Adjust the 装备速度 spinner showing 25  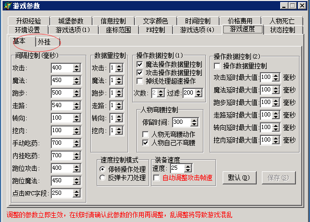coord(188,168)
